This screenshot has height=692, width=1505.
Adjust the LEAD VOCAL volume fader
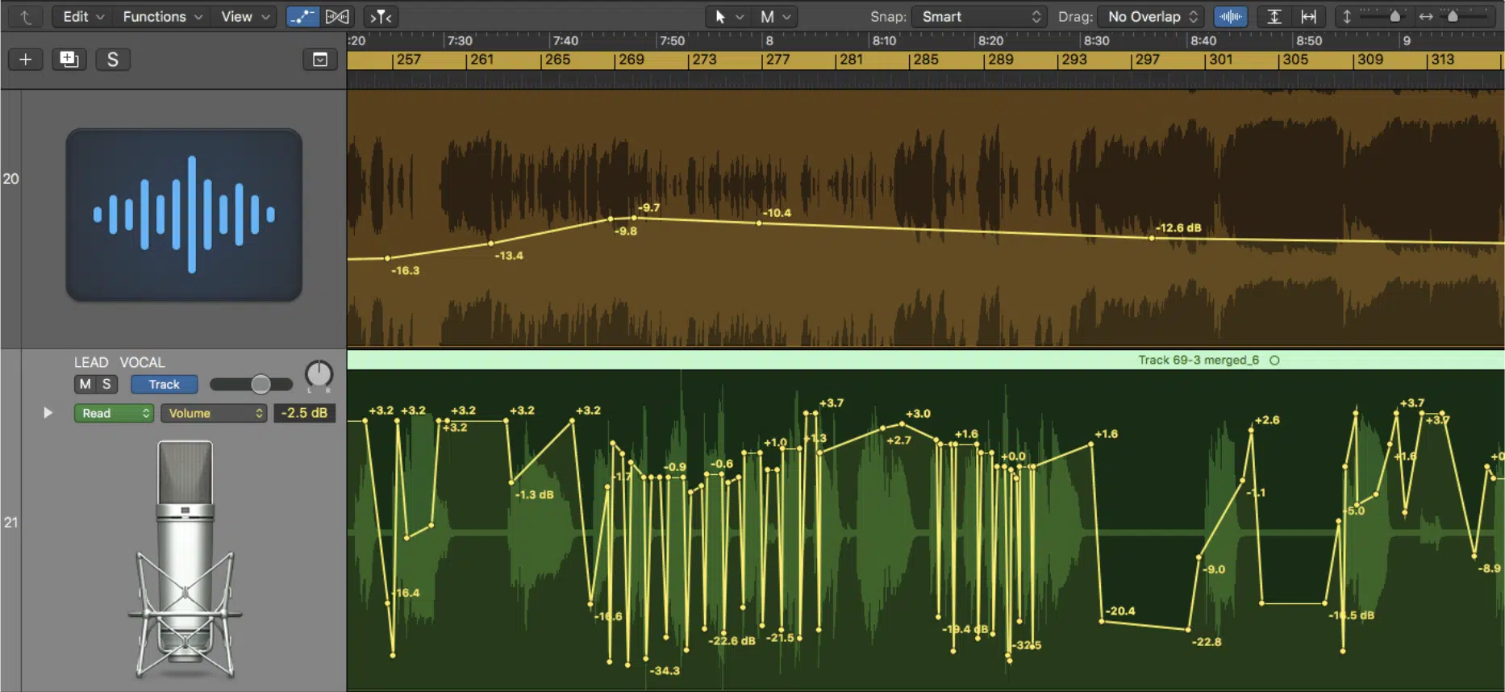tap(260, 385)
